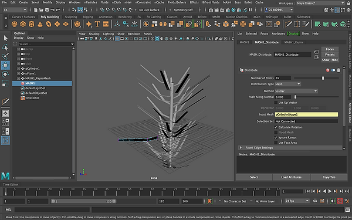Toggle the Distribute node enable switch

tap(333, 70)
